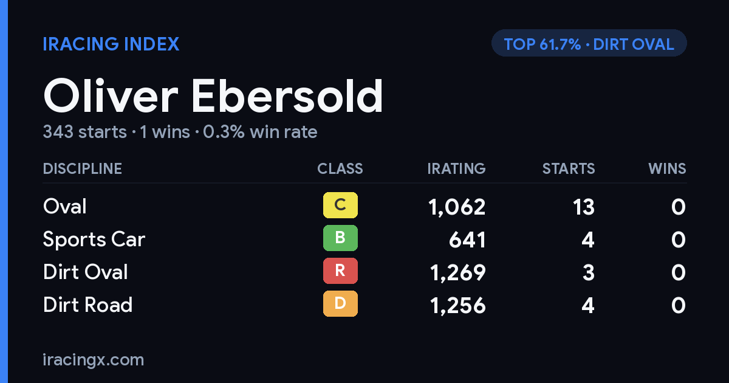Screen dimensions: 729x383
Task: Click the DISCIPLINE column header
Action: point(83,168)
